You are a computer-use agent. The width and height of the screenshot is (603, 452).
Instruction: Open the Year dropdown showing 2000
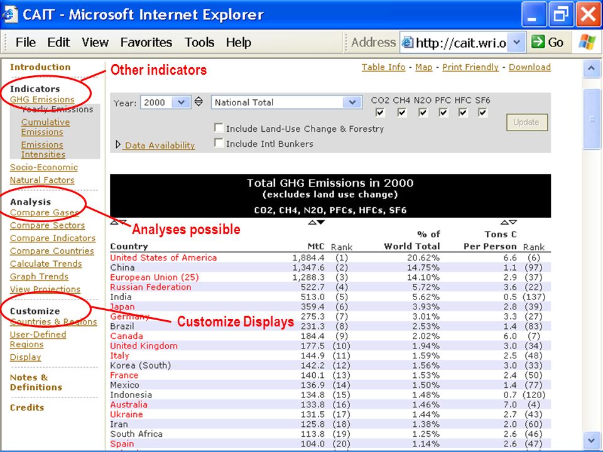click(x=165, y=102)
